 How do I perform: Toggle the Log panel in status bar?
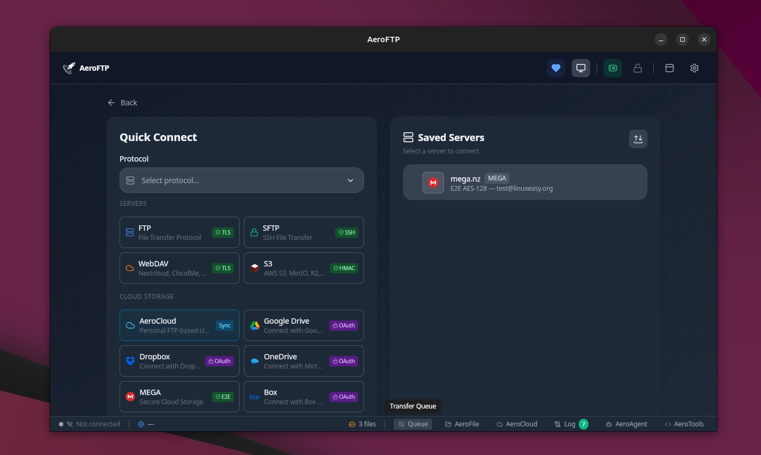click(570, 424)
